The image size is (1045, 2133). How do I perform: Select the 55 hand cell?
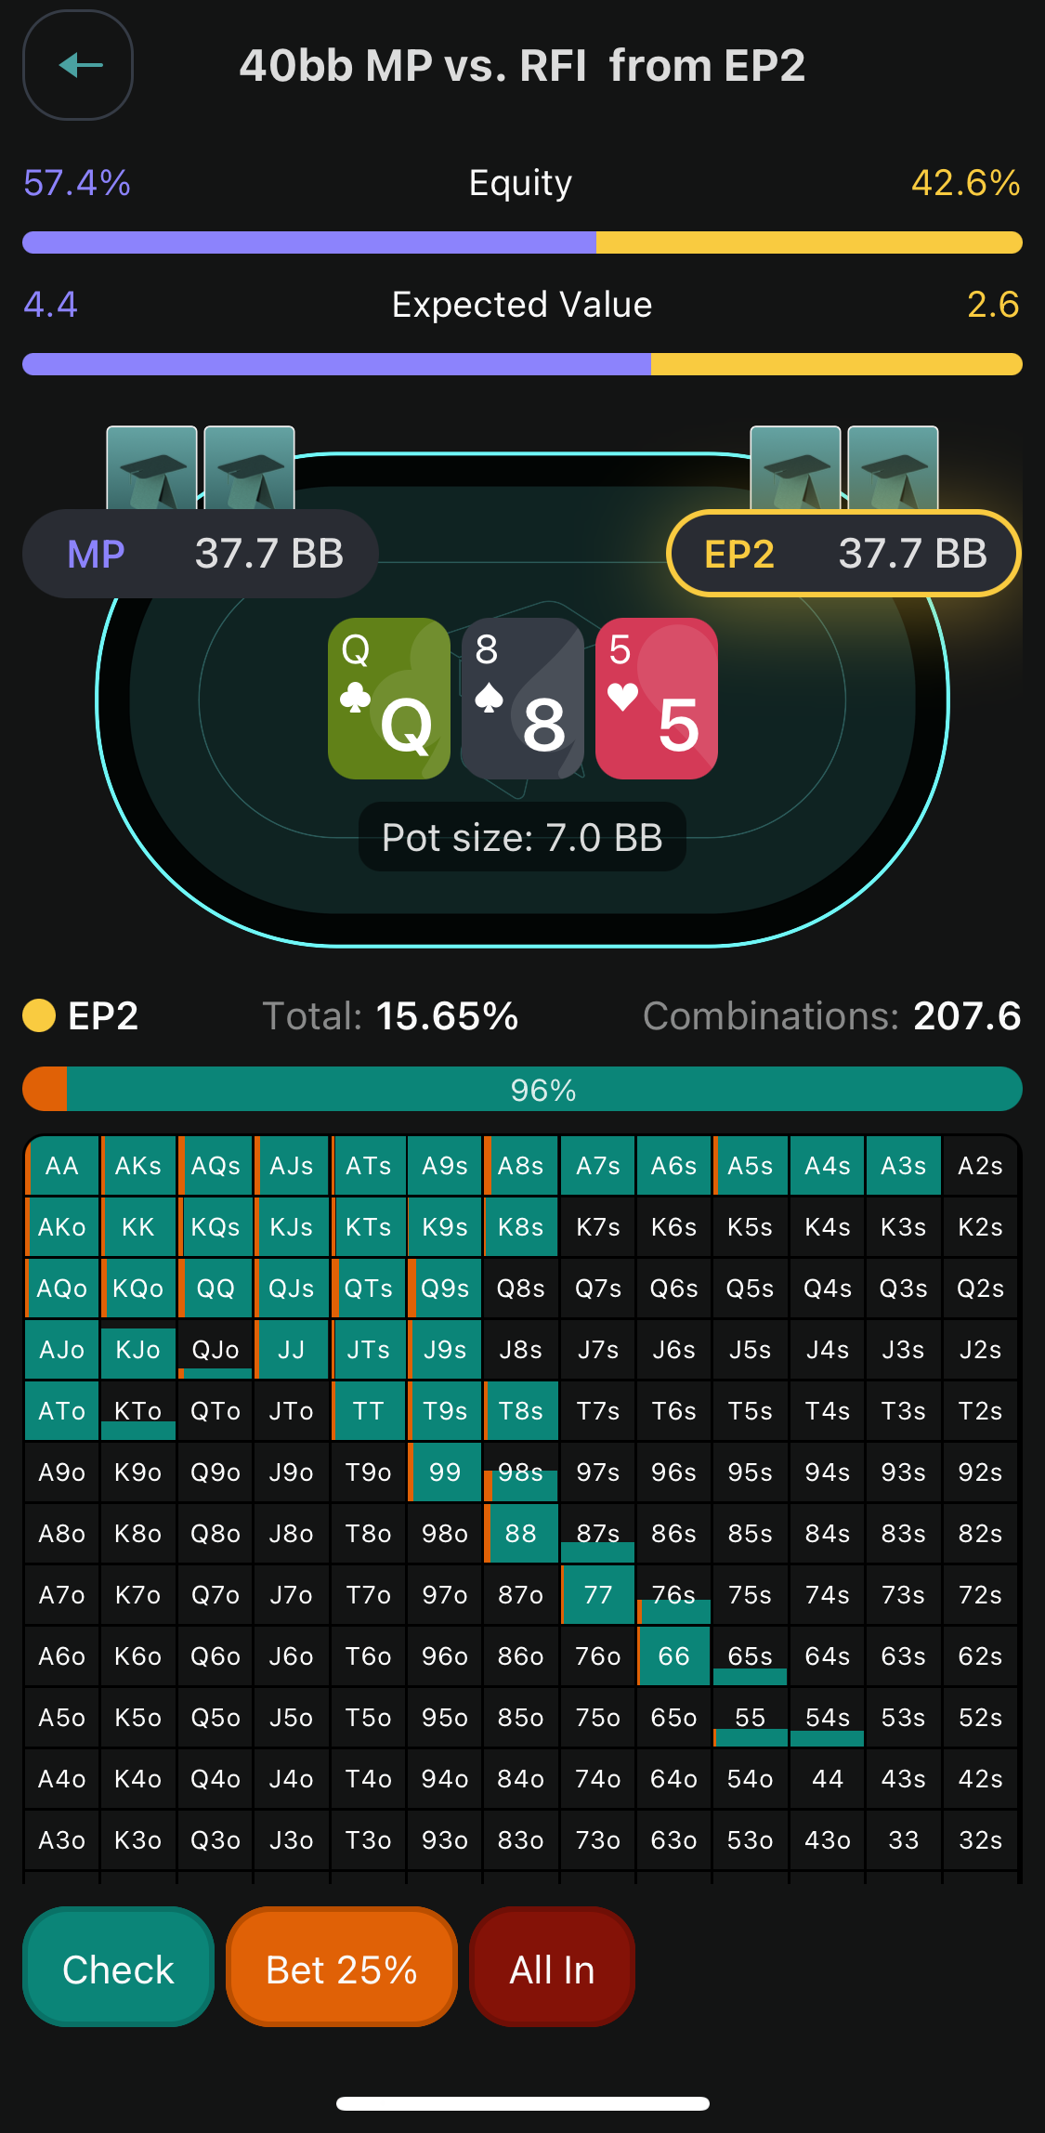coord(751,1718)
